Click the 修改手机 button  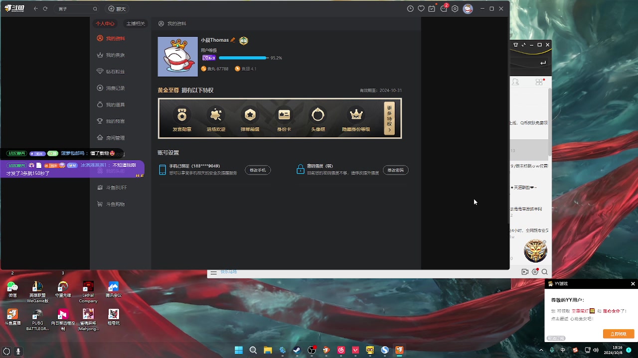point(258,170)
